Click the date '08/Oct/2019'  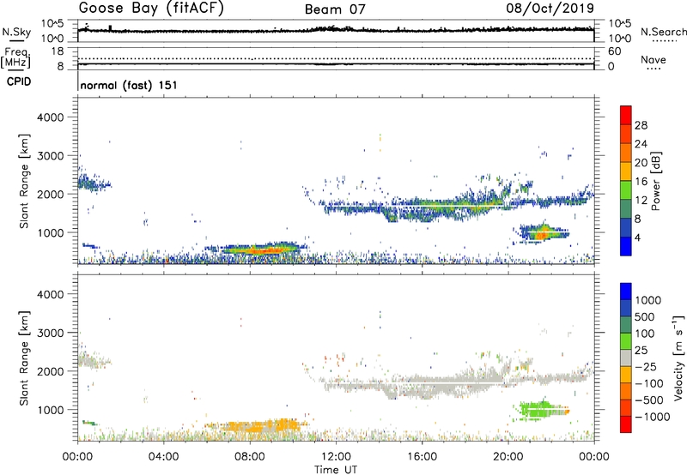coord(550,9)
